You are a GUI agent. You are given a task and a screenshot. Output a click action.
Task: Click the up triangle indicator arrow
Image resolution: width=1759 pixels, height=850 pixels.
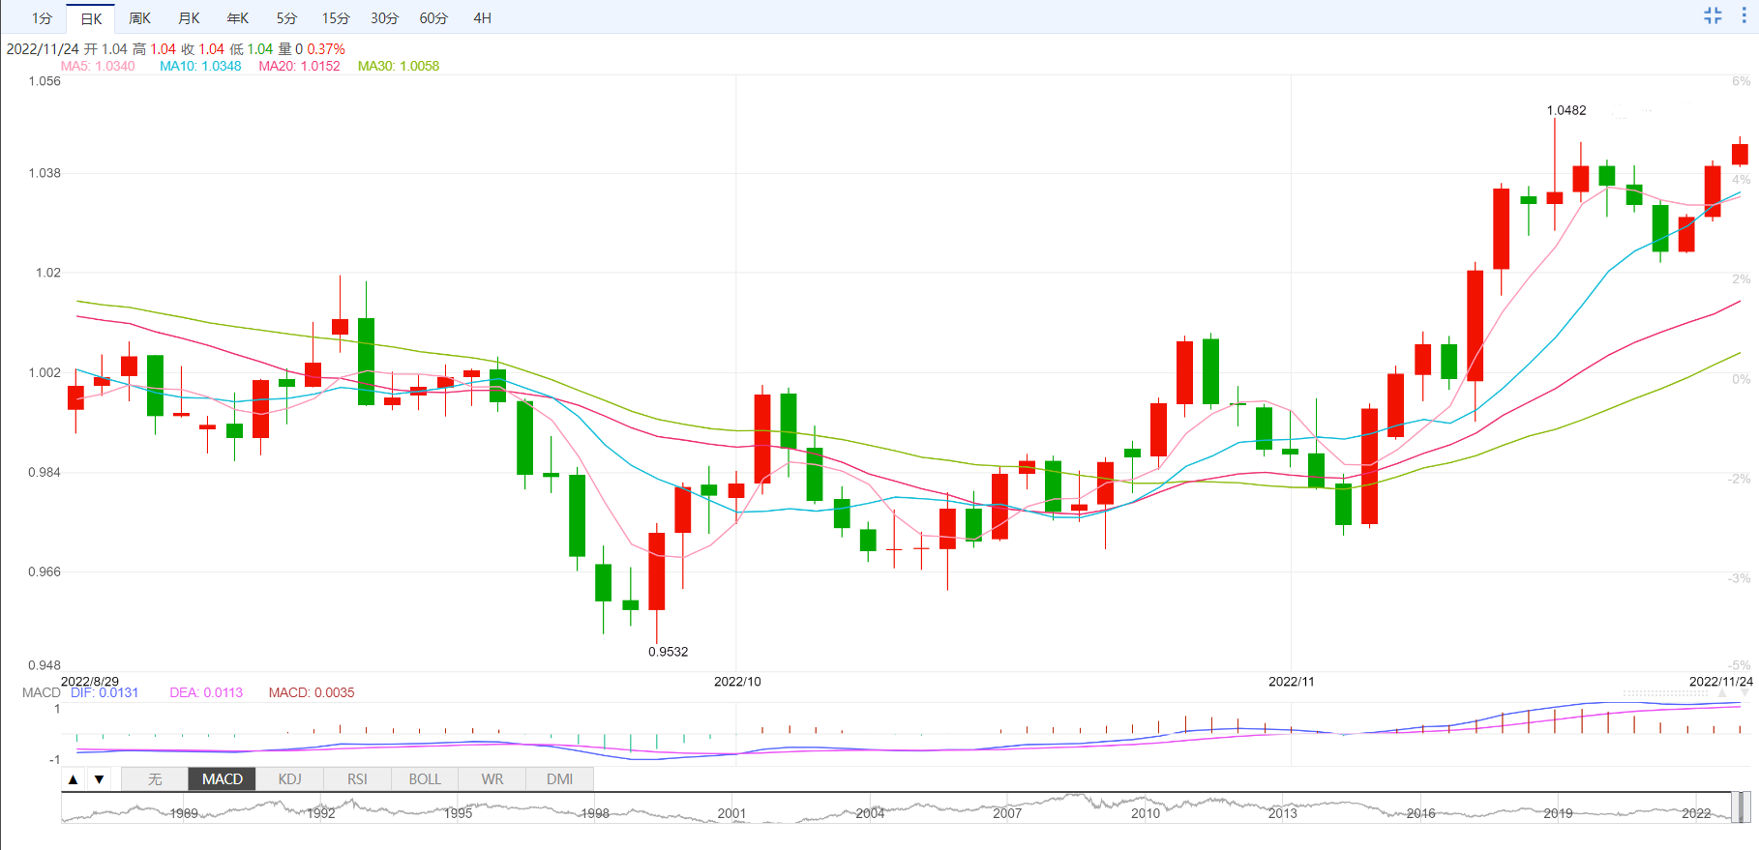[x=74, y=779]
